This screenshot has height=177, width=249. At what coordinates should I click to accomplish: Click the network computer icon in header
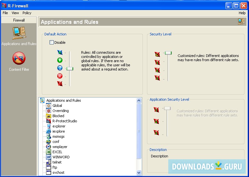pos(241,22)
